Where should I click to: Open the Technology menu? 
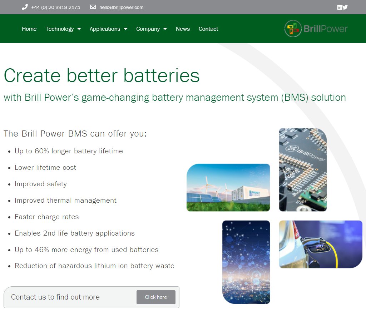[x=60, y=29]
